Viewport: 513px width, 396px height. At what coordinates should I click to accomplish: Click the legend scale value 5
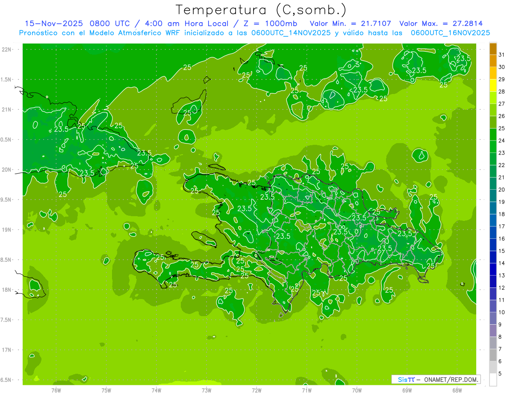(x=500, y=374)
